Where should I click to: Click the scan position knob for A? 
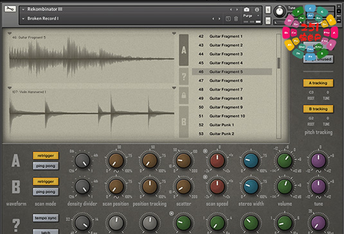coord(116,161)
